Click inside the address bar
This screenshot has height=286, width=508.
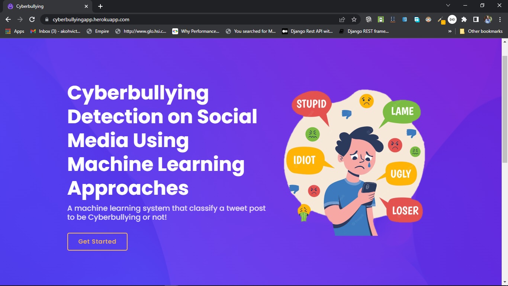[149, 19]
